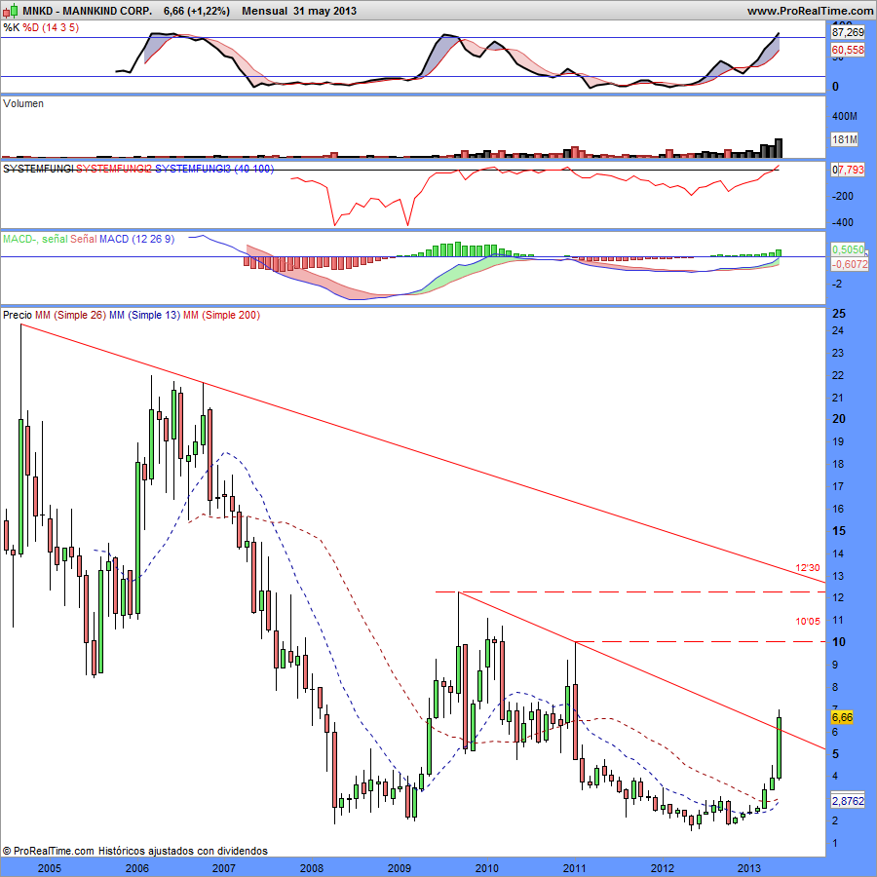Click the Volumen panel label
The image size is (877, 877).
pos(23,103)
